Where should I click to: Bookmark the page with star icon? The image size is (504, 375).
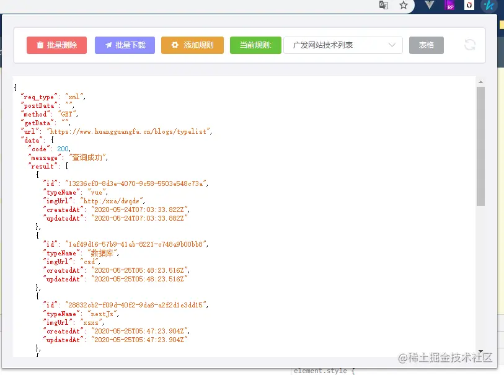coord(404,5)
